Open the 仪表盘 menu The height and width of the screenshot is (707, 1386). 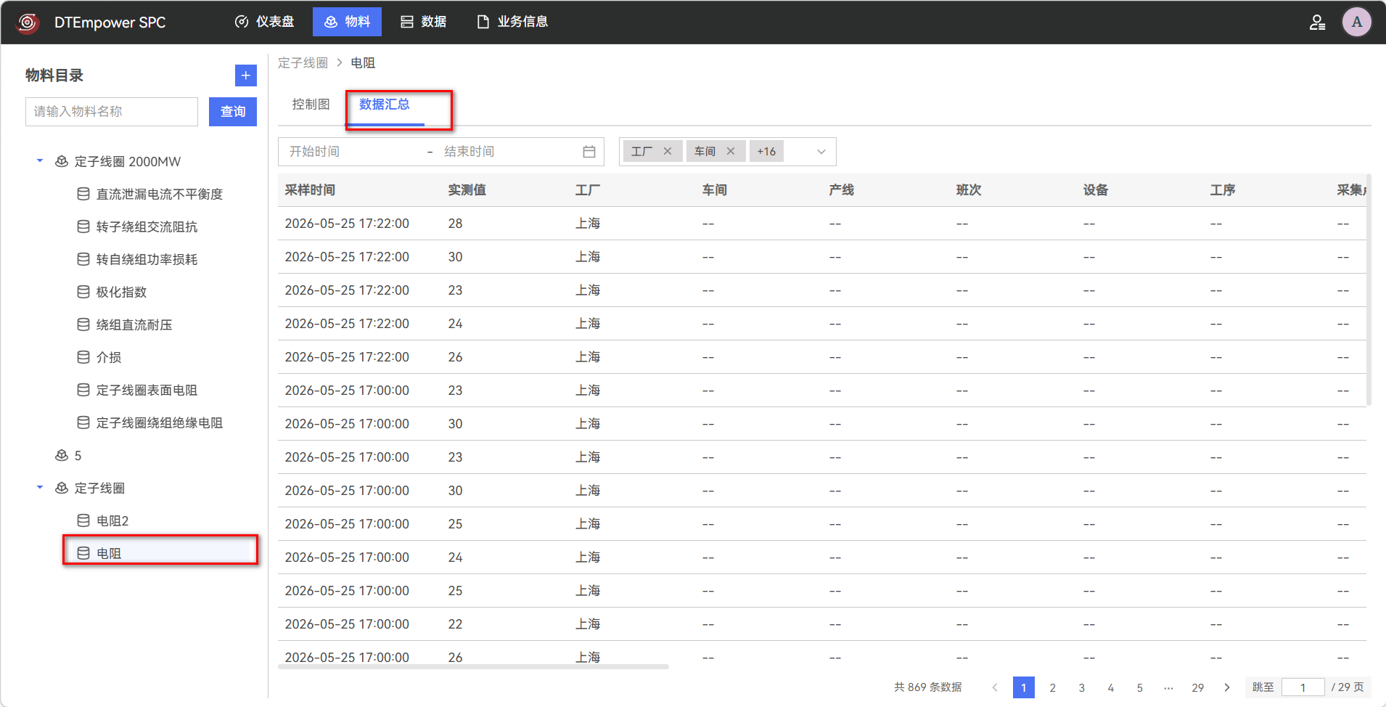pyautogui.click(x=265, y=22)
